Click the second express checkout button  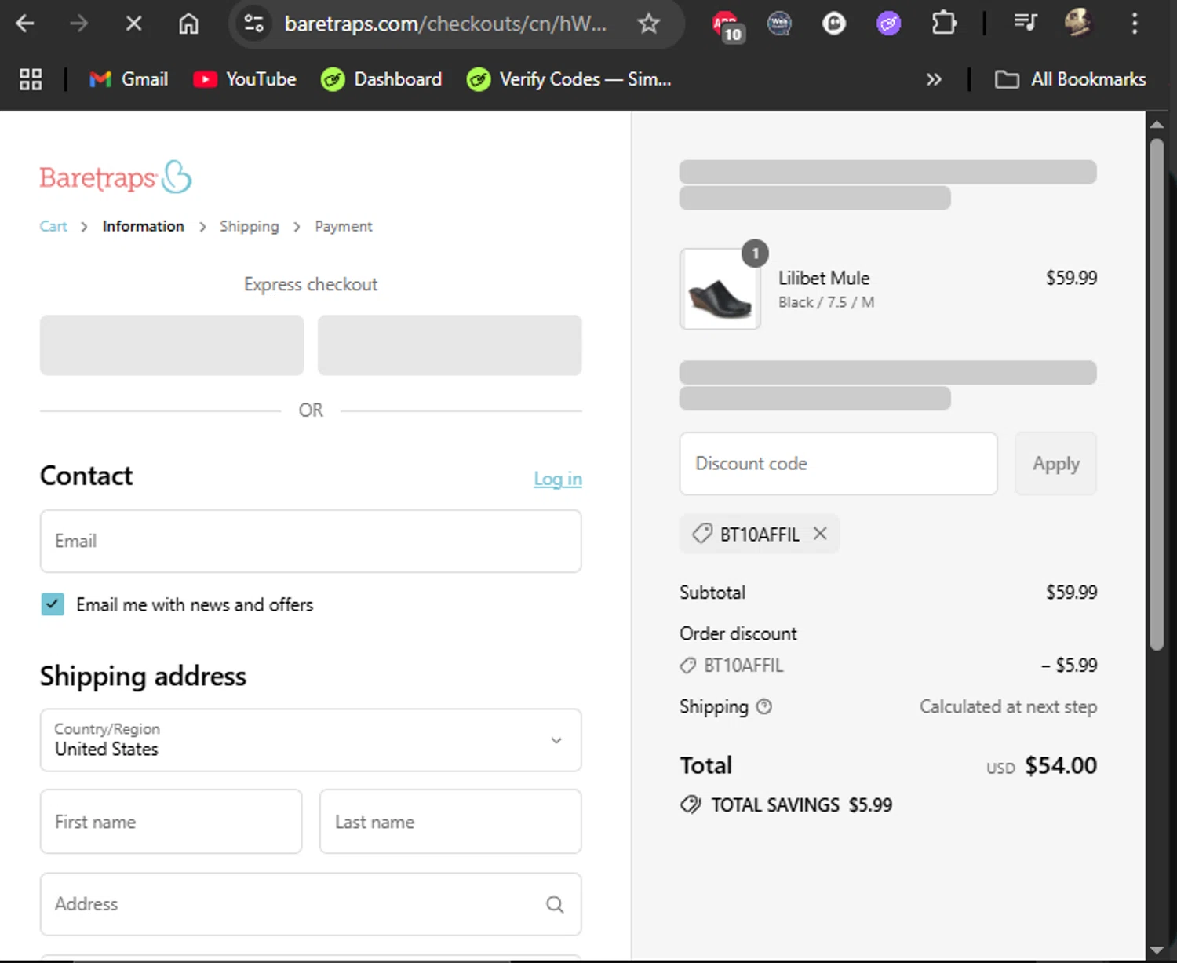[x=450, y=345]
